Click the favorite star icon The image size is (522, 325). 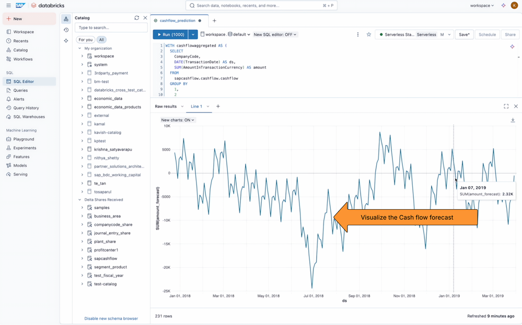pos(368,34)
